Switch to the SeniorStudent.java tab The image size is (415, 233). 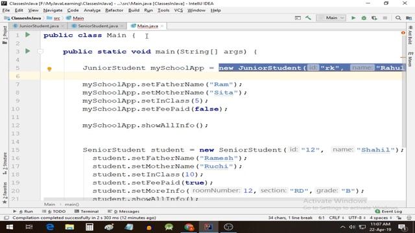[98, 26]
